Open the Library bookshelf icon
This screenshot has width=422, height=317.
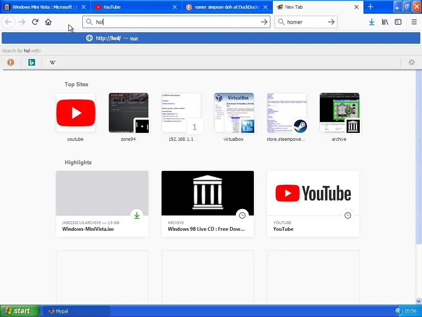pos(385,22)
